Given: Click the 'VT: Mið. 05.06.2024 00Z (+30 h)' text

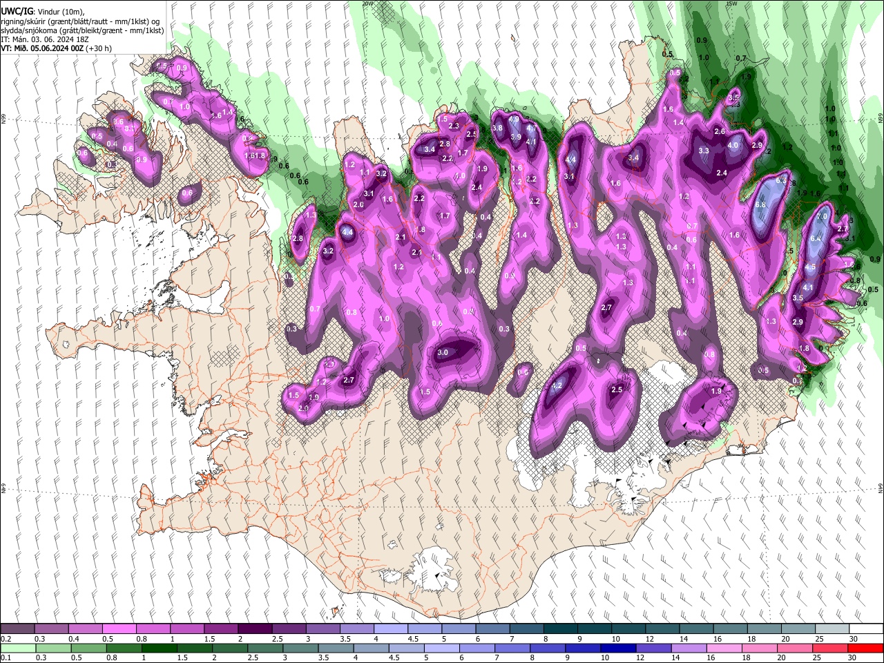Looking at the screenshot, I should tap(57, 49).
